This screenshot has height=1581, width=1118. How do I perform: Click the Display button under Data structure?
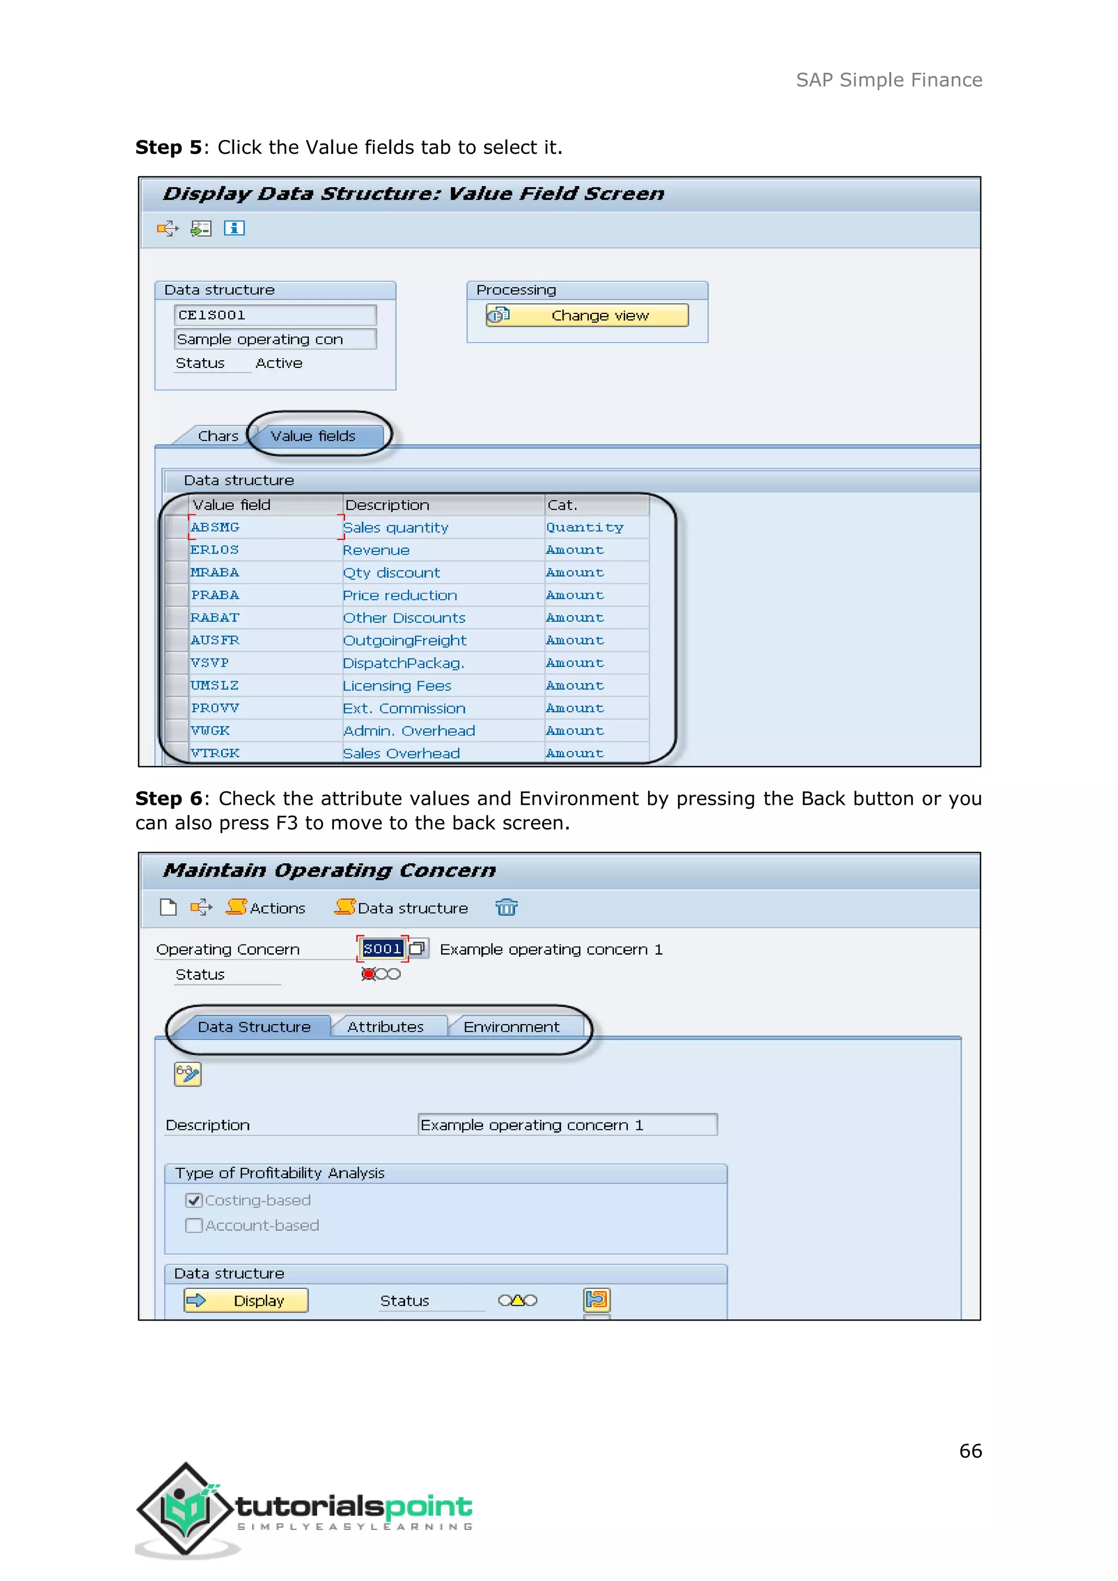tap(246, 1301)
